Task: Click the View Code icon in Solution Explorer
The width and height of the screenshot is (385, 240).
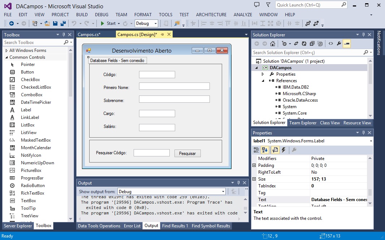Action: pyautogui.click(x=330, y=44)
